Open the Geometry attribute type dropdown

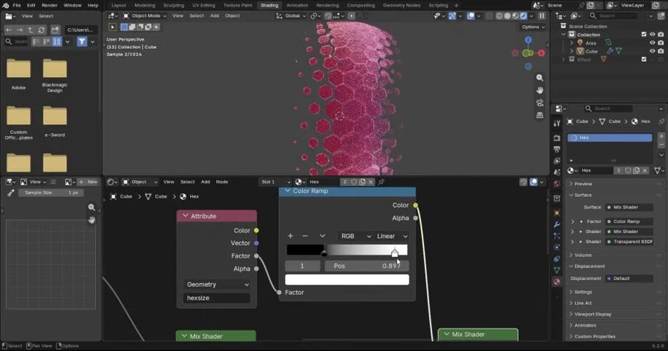[x=217, y=284]
